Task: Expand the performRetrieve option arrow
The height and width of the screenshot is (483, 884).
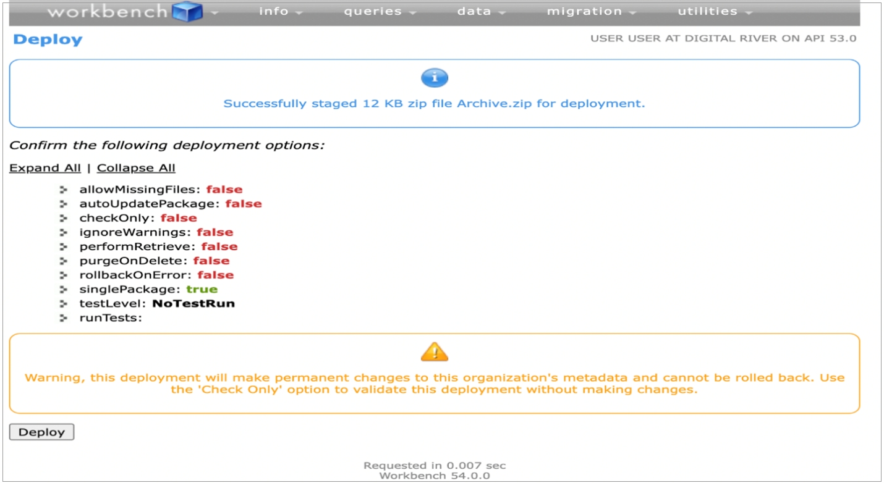Action: 63,246
